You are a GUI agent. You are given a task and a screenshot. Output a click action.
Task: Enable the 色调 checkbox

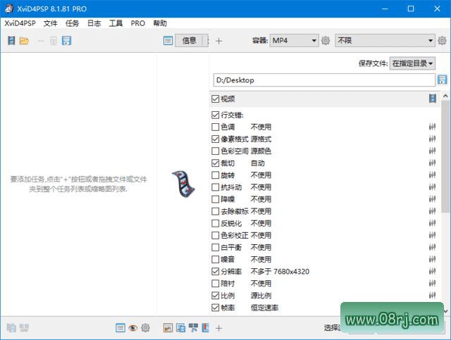(x=215, y=127)
